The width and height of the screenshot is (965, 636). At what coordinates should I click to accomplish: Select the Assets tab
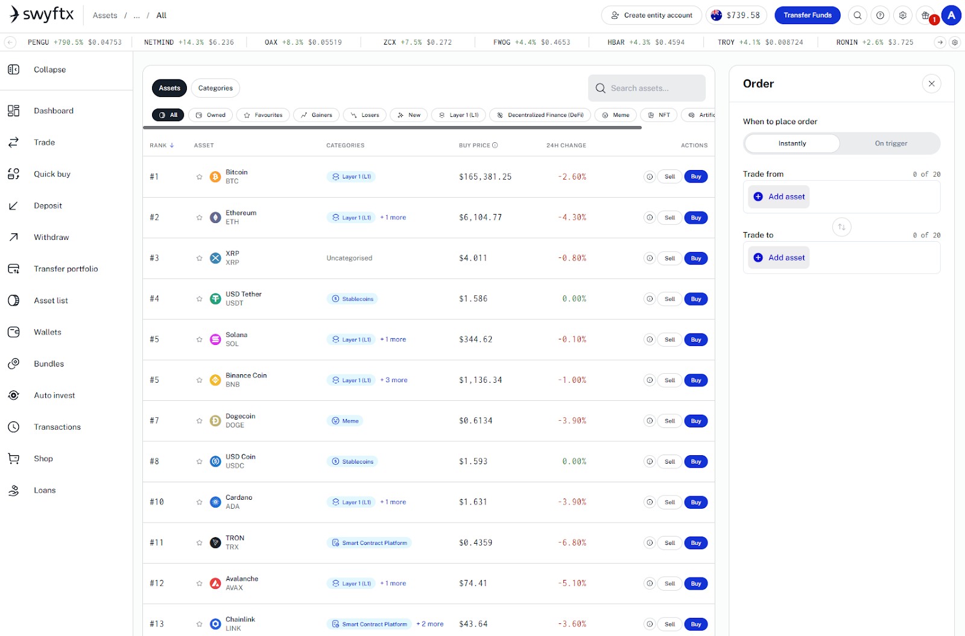[169, 88]
